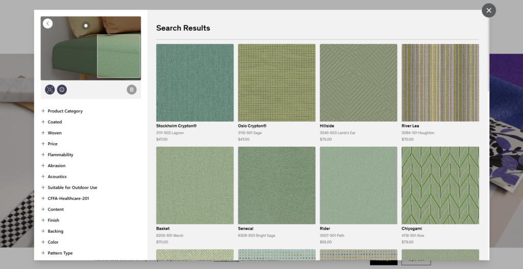Click the 8200-651 Marsh text

170,236
